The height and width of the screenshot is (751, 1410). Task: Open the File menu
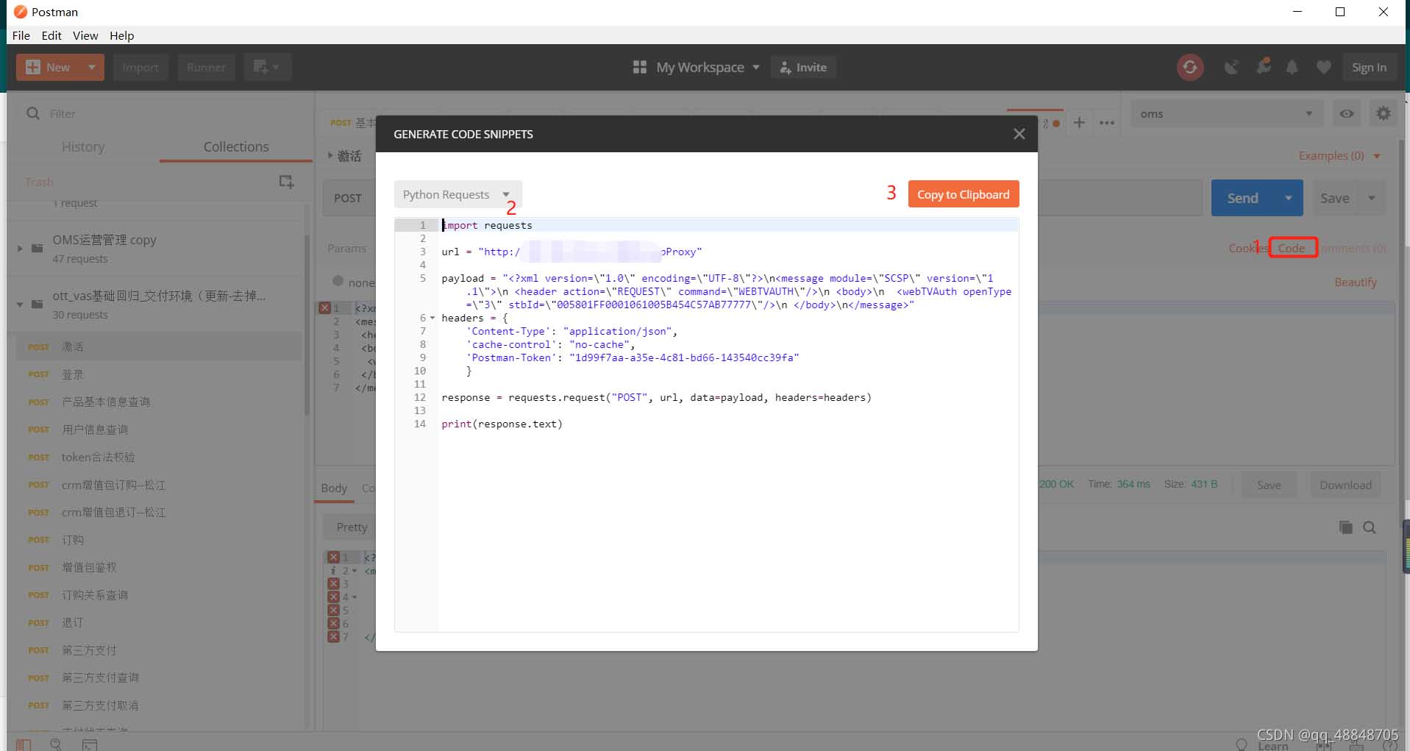(x=21, y=35)
